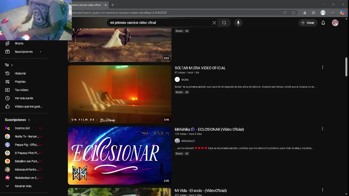Screen dimensions: 349x196
Task: Open notifications bell
Action: click(323, 23)
